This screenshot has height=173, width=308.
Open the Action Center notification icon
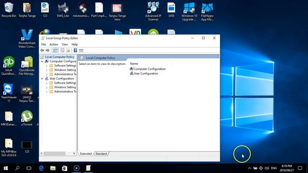[x=300, y=168]
